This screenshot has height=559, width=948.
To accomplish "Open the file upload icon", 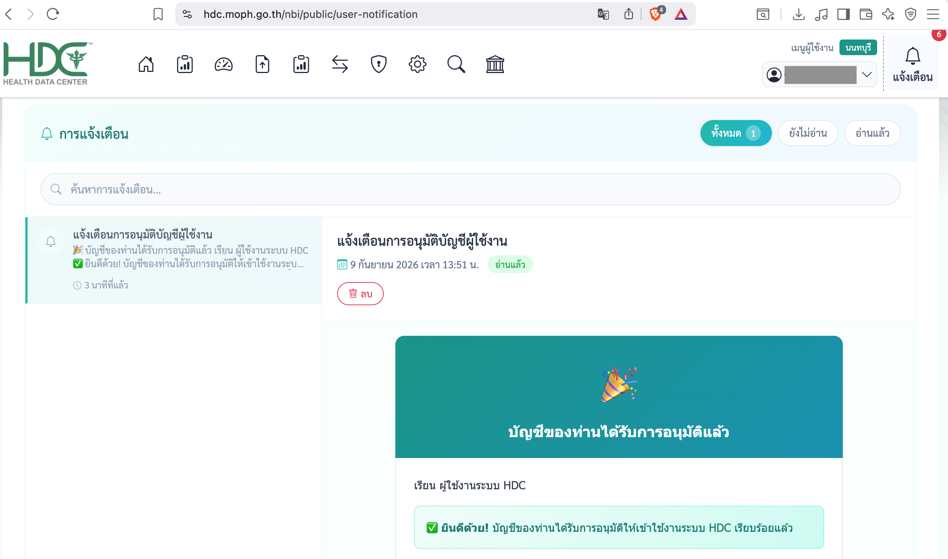I will tap(262, 64).
